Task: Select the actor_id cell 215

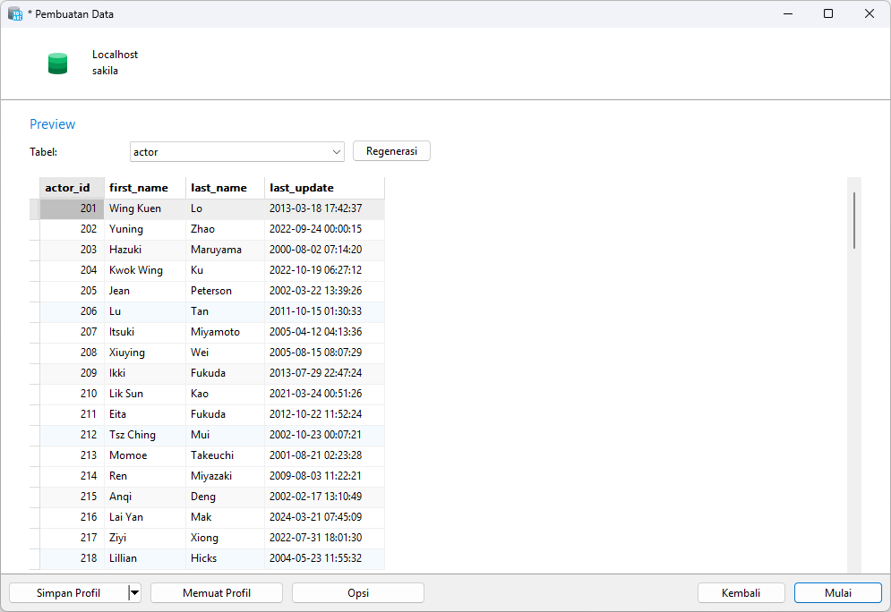Action: [73, 497]
